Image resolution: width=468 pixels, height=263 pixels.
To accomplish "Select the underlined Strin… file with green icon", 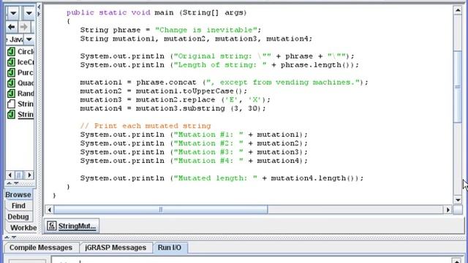I will [x=20, y=114].
